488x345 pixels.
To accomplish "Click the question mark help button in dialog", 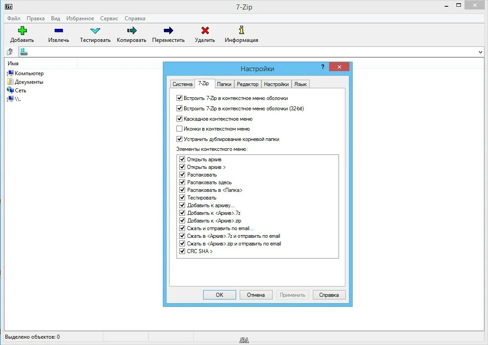I will click(322, 67).
